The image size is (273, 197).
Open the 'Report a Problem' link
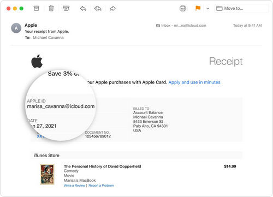tap(101, 186)
